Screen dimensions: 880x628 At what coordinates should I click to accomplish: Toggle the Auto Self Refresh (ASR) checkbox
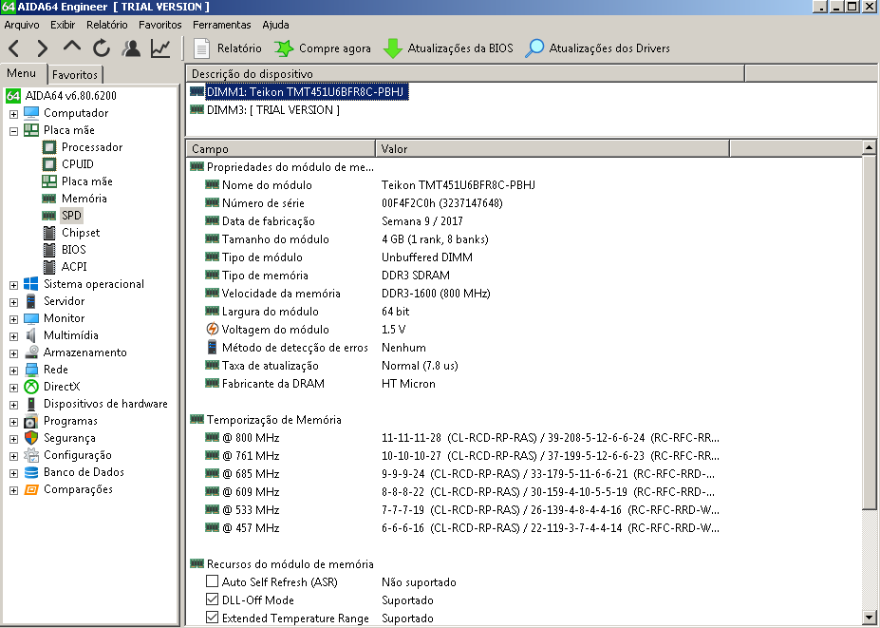[x=212, y=581]
